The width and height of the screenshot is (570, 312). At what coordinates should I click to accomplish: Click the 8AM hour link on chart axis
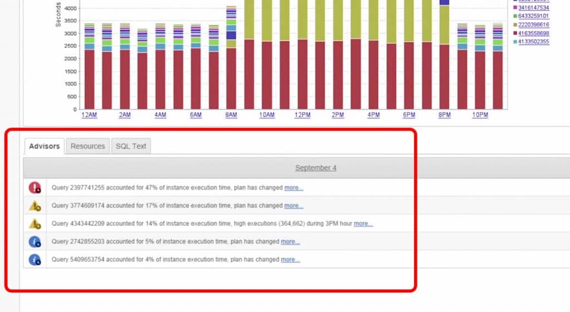231,115
